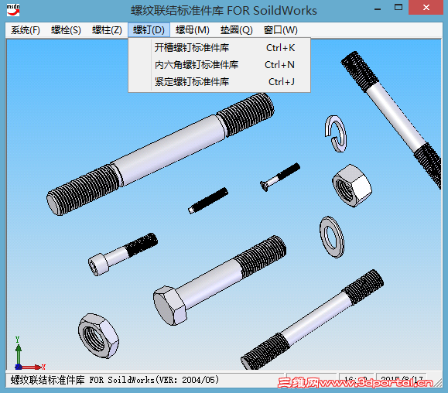Open the 螺柱(Z) menu
The width and height of the screenshot is (448, 393).
pyautogui.click(x=107, y=30)
